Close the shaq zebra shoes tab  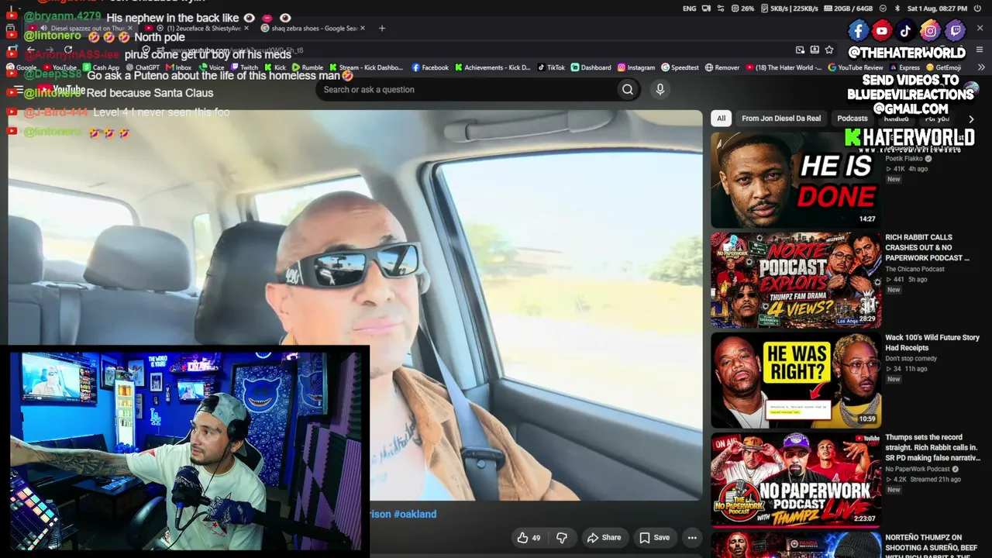(x=363, y=28)
